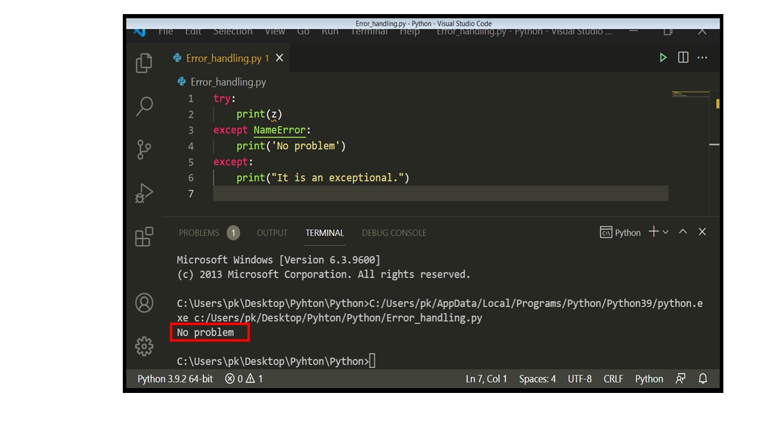Viewport: 782px width, 440px height.
Task: Open the Search view
Action: pos(144,106)
